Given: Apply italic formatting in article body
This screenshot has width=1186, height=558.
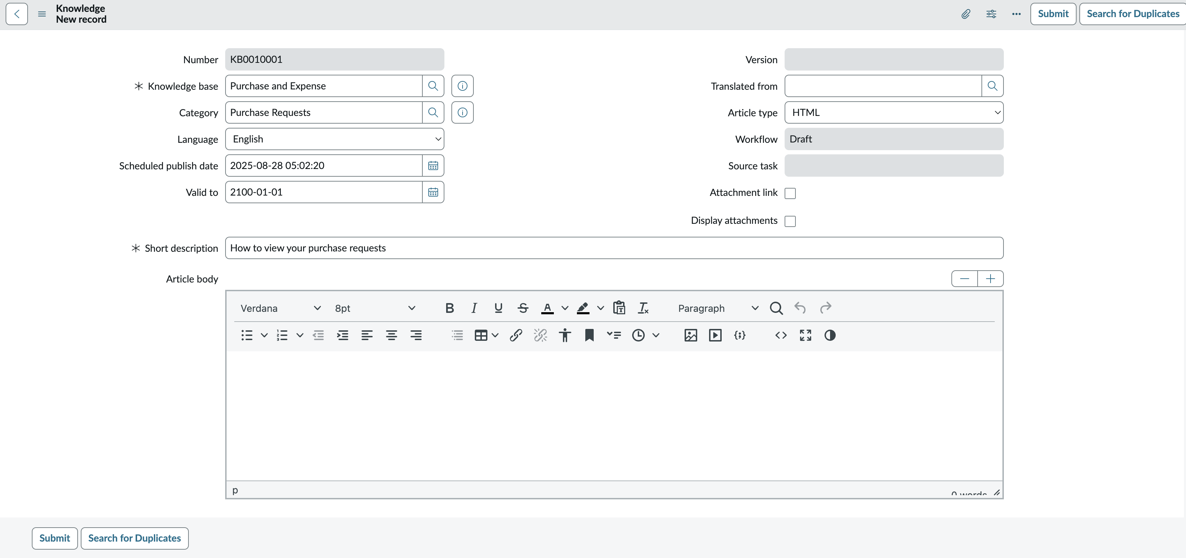Looking at the screenshot, I should tap(474, 308).
